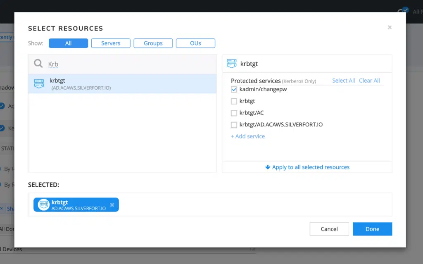Check the krbtgt/AC service

click(234, 113)
